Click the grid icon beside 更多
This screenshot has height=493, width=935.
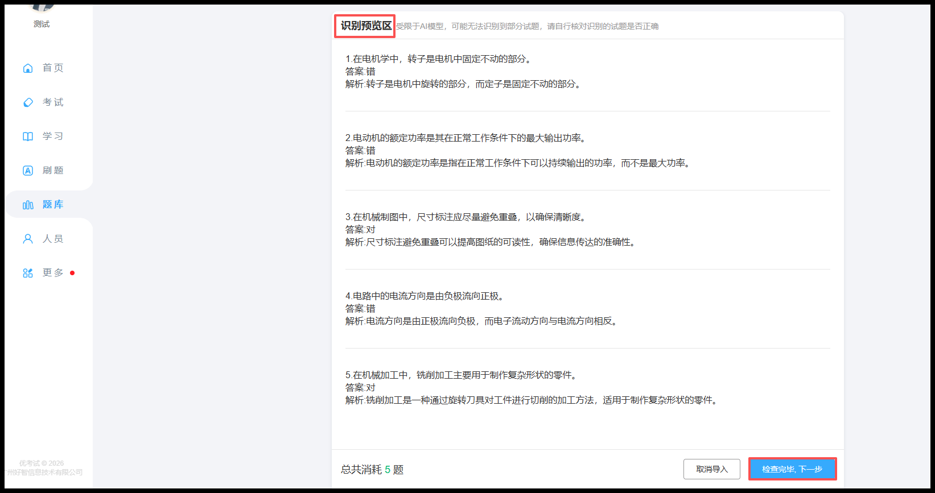pos(28,273)
